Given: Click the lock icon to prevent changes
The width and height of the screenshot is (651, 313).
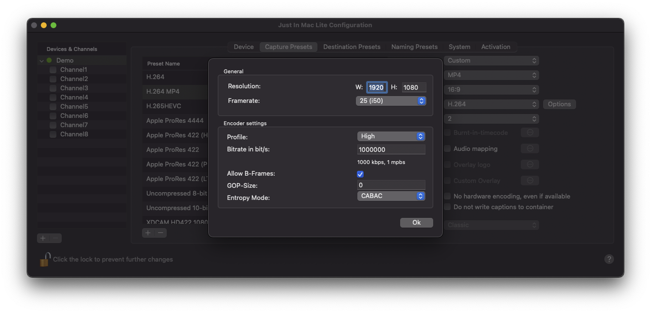Looking at the screenshot, I should click(45, 260).
